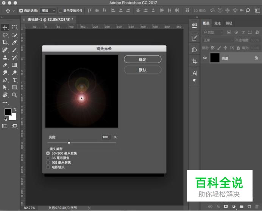
Task: Select the Clone Stamp tool
Action: click(x=5, y=58)
